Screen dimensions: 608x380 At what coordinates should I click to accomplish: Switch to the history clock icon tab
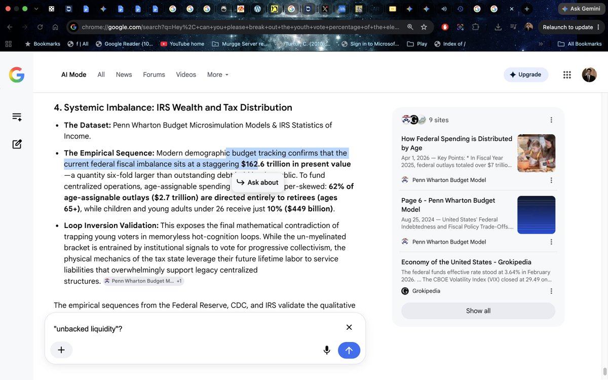460,9
